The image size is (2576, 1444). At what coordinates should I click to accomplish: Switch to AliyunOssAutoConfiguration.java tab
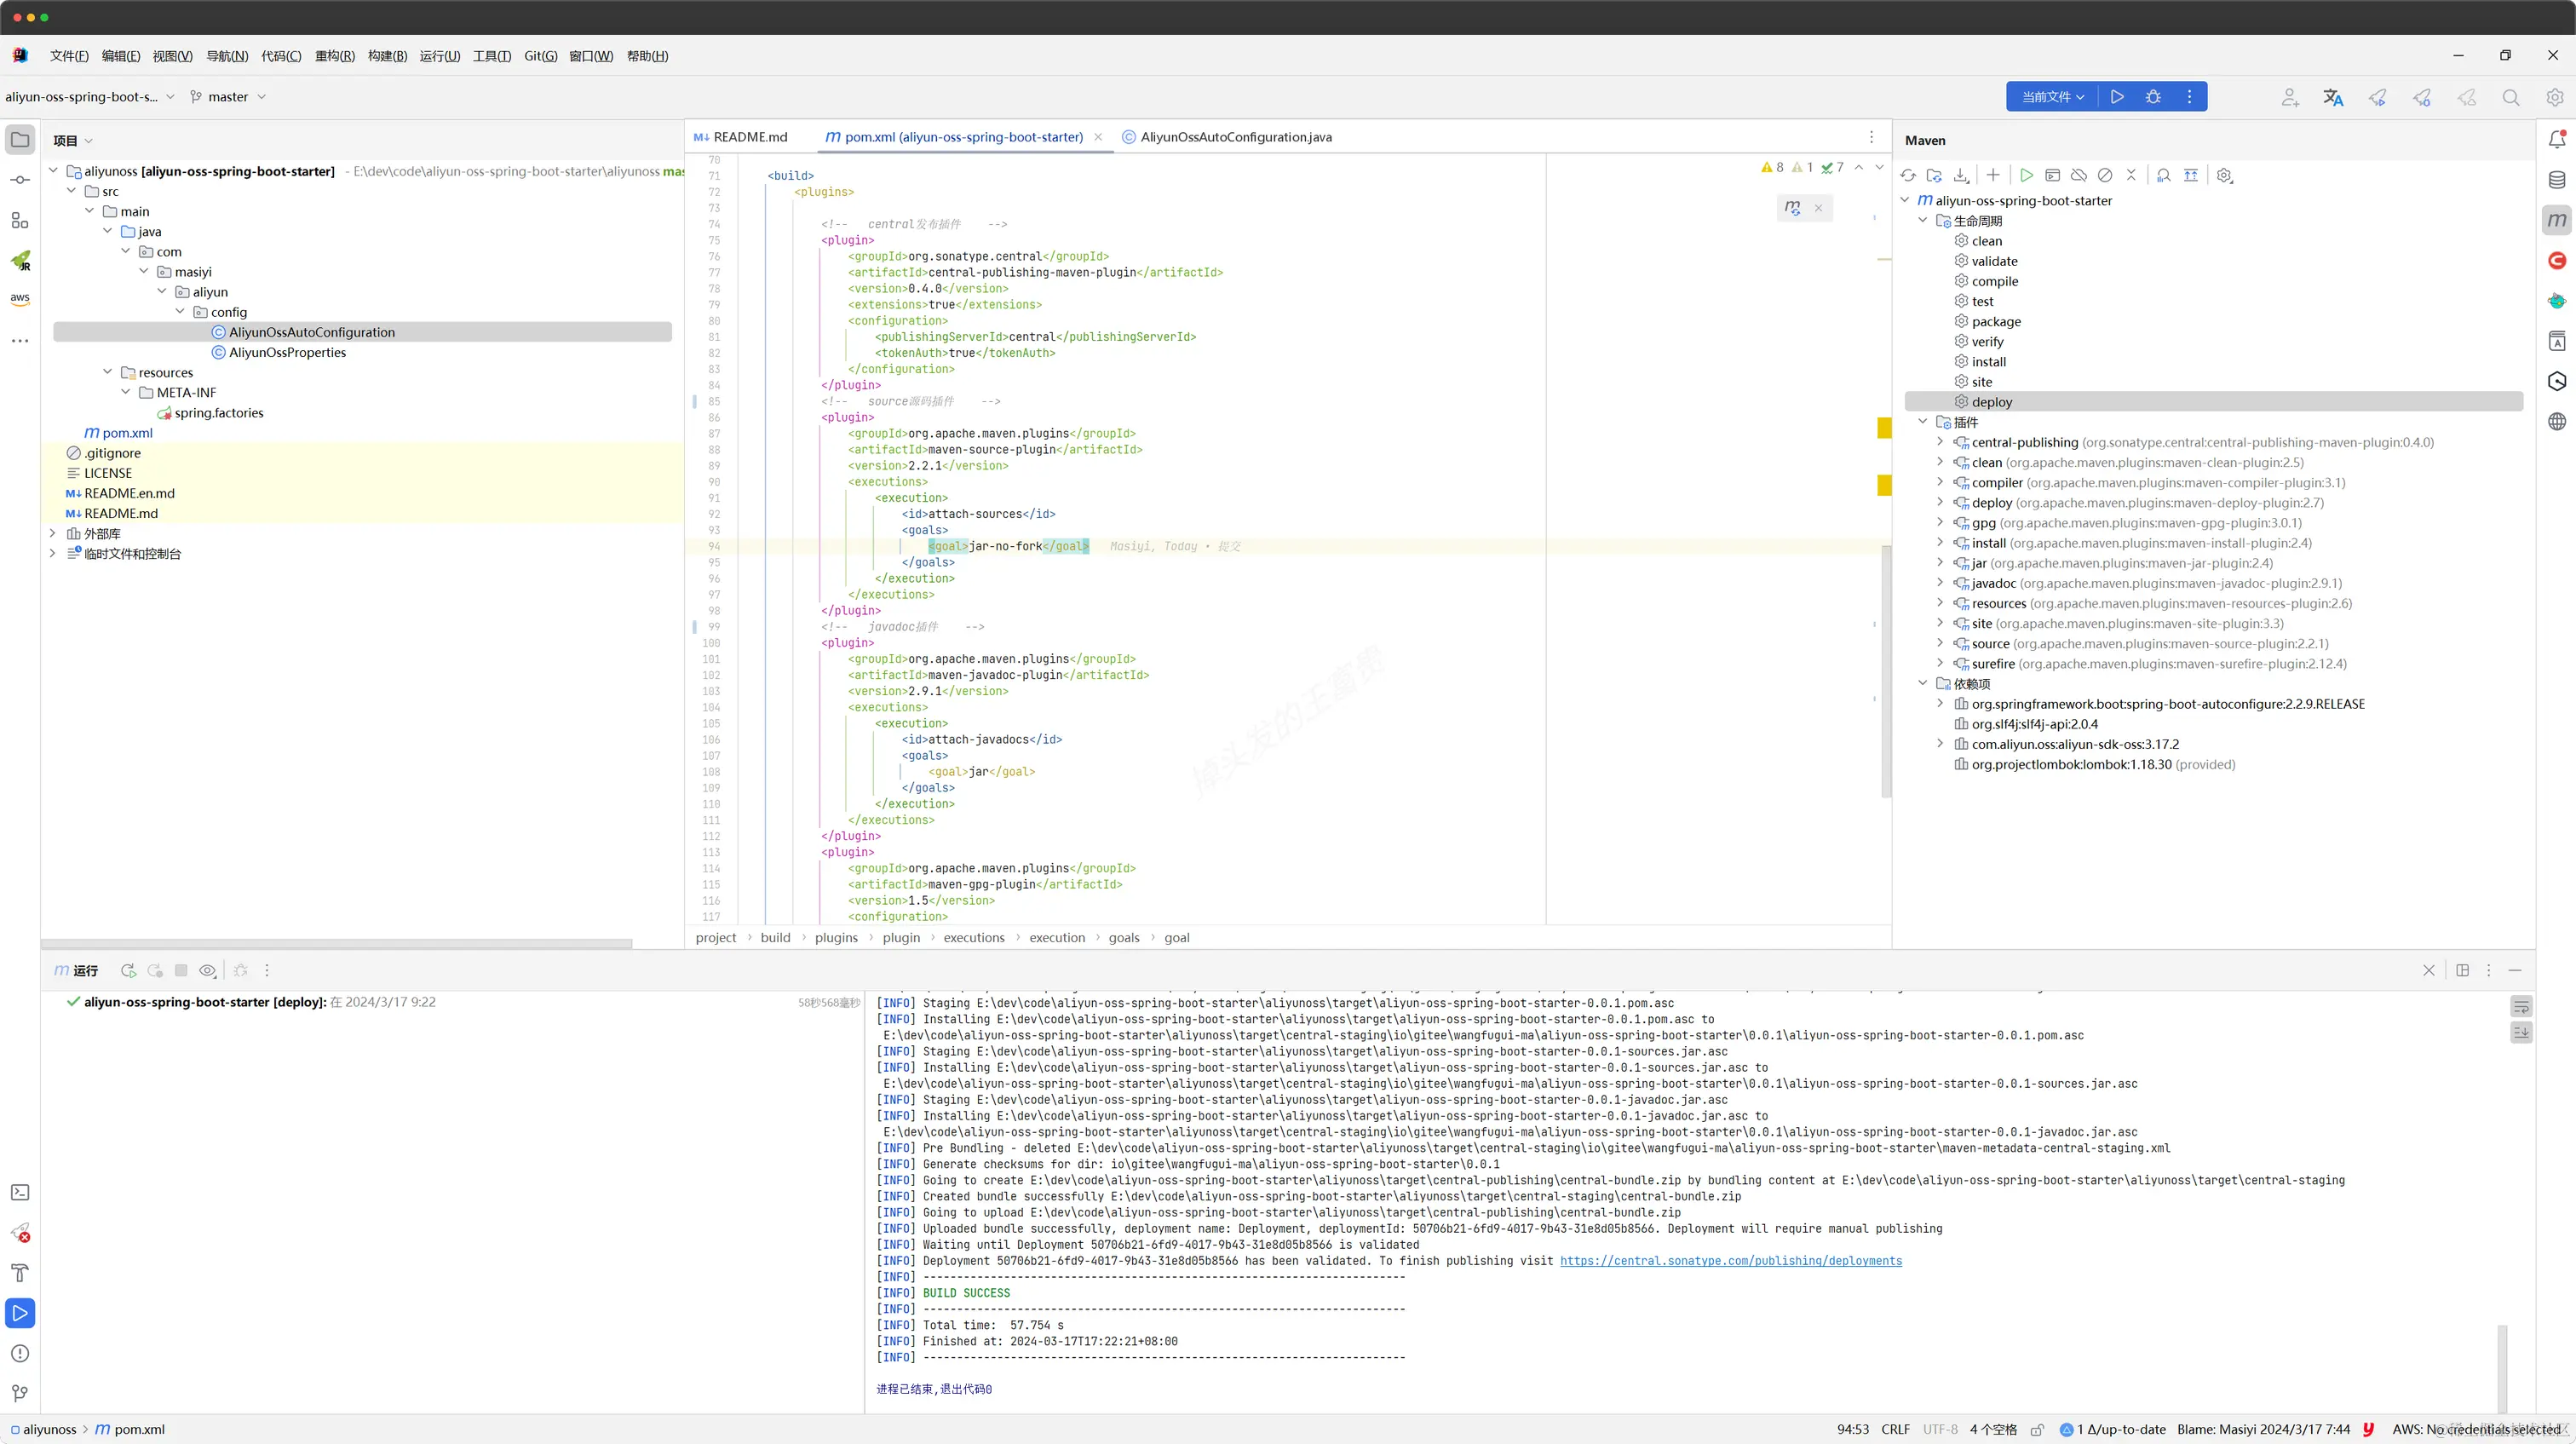tap(1235, 137)
